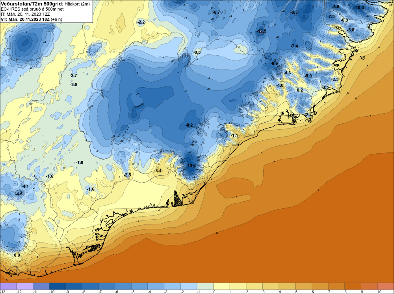Select the -5.9 temperature label
Viewport: 394px width, 294px height.
tap(308, 76)
